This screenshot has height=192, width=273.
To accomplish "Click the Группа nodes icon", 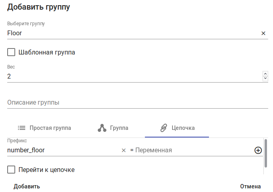I will click(102, 128).
